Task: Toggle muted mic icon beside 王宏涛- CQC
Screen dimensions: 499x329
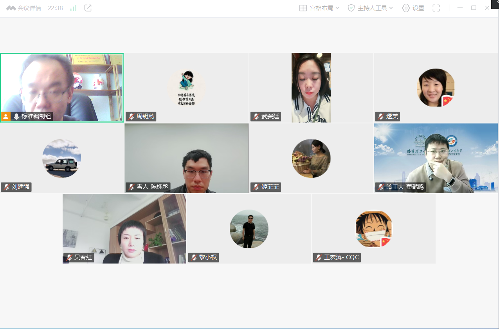Action: click(x=319, y=258)
